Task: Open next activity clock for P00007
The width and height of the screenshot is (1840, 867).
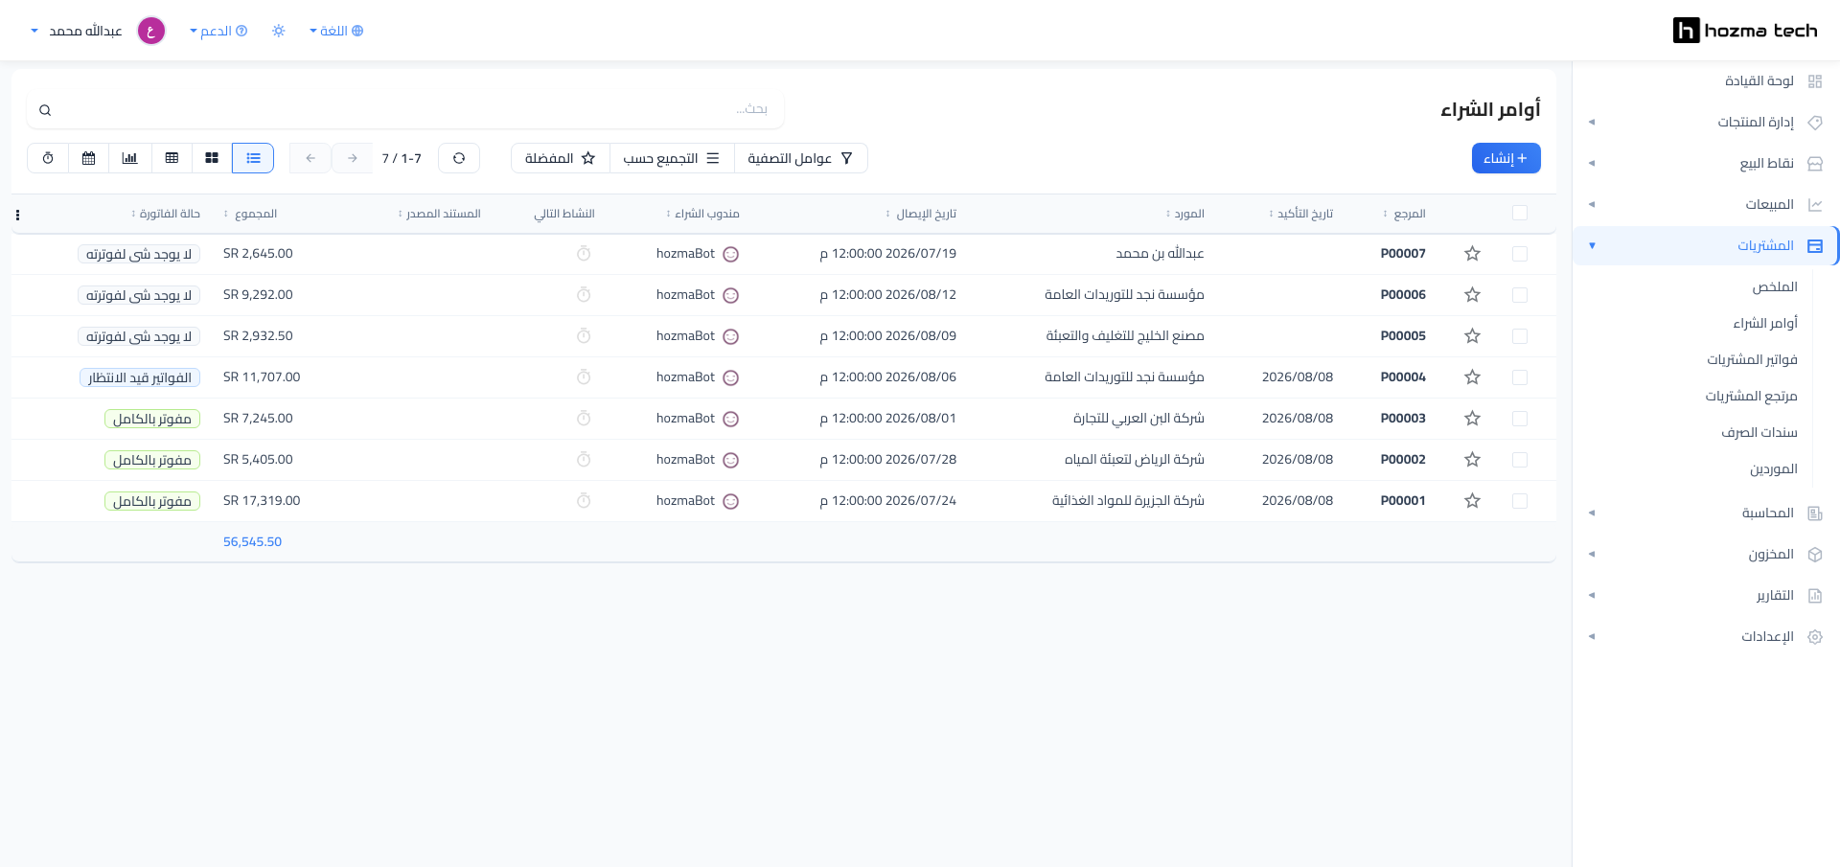Action: 584,254
